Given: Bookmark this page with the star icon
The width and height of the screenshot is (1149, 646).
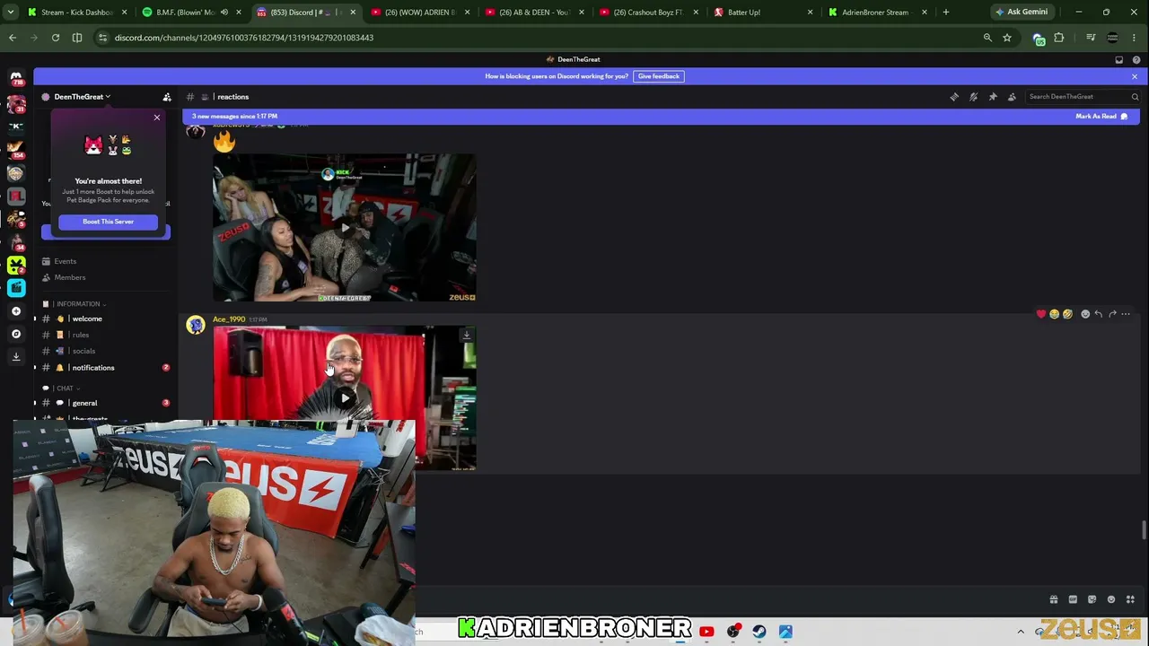Looking at the screenshot, I should tap(1007, 38).
